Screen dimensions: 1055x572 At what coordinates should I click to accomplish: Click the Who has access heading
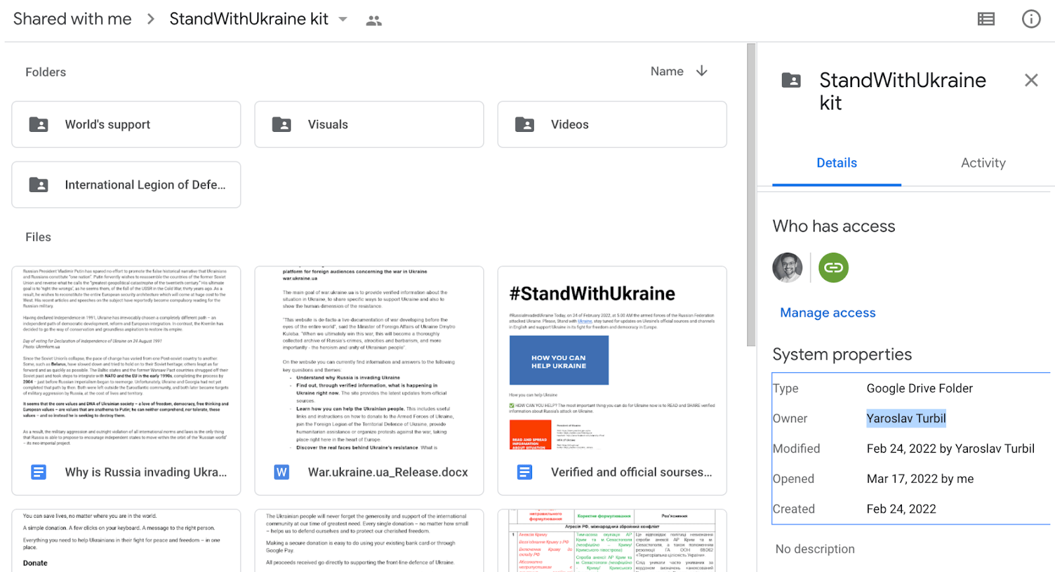(x=833, y=226)
